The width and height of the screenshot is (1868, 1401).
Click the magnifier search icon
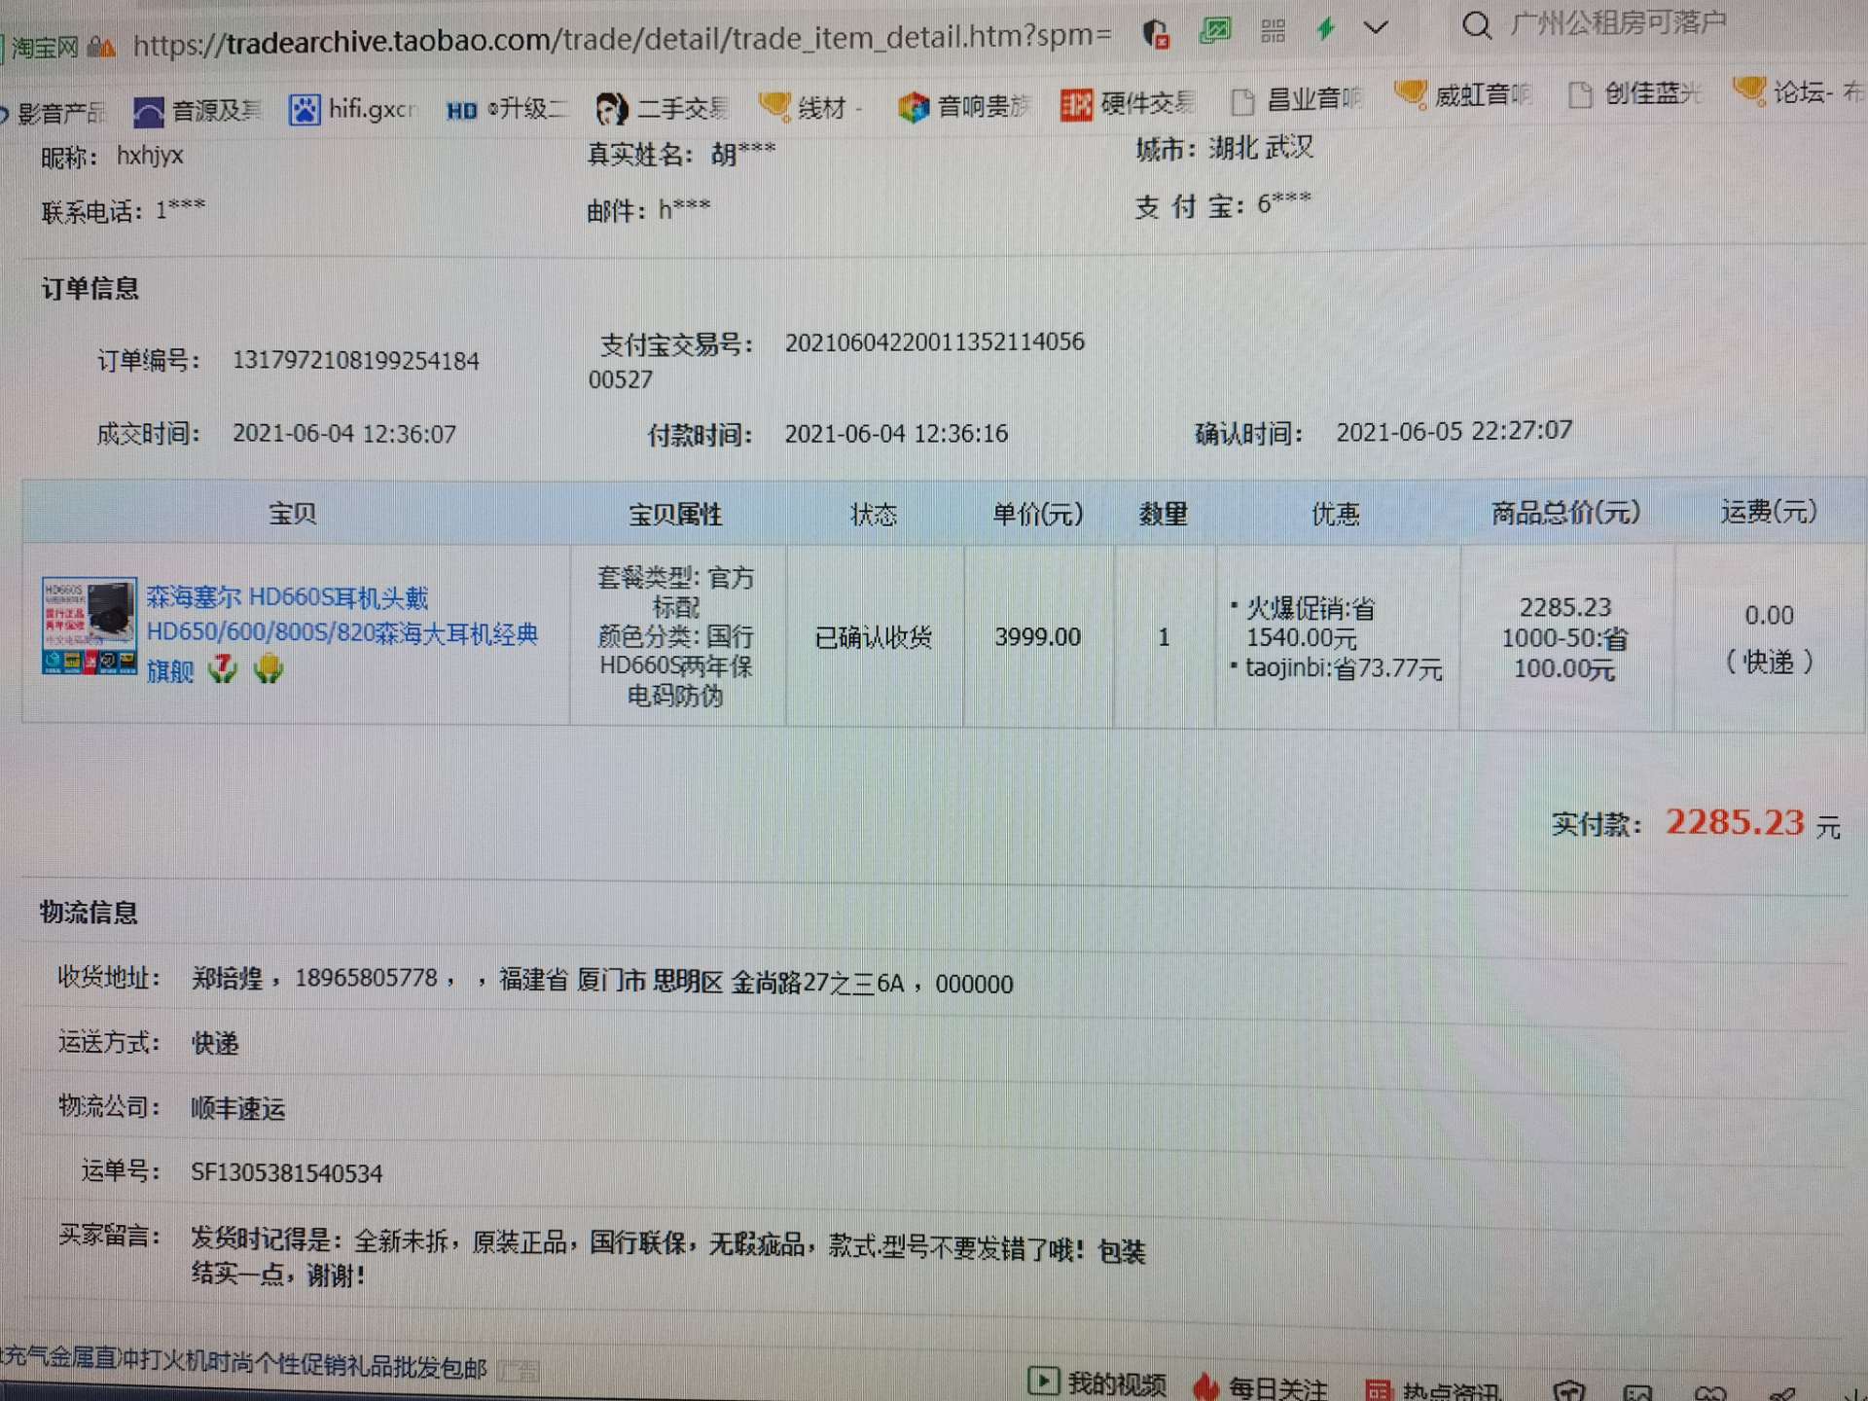tap(1476, 25)
